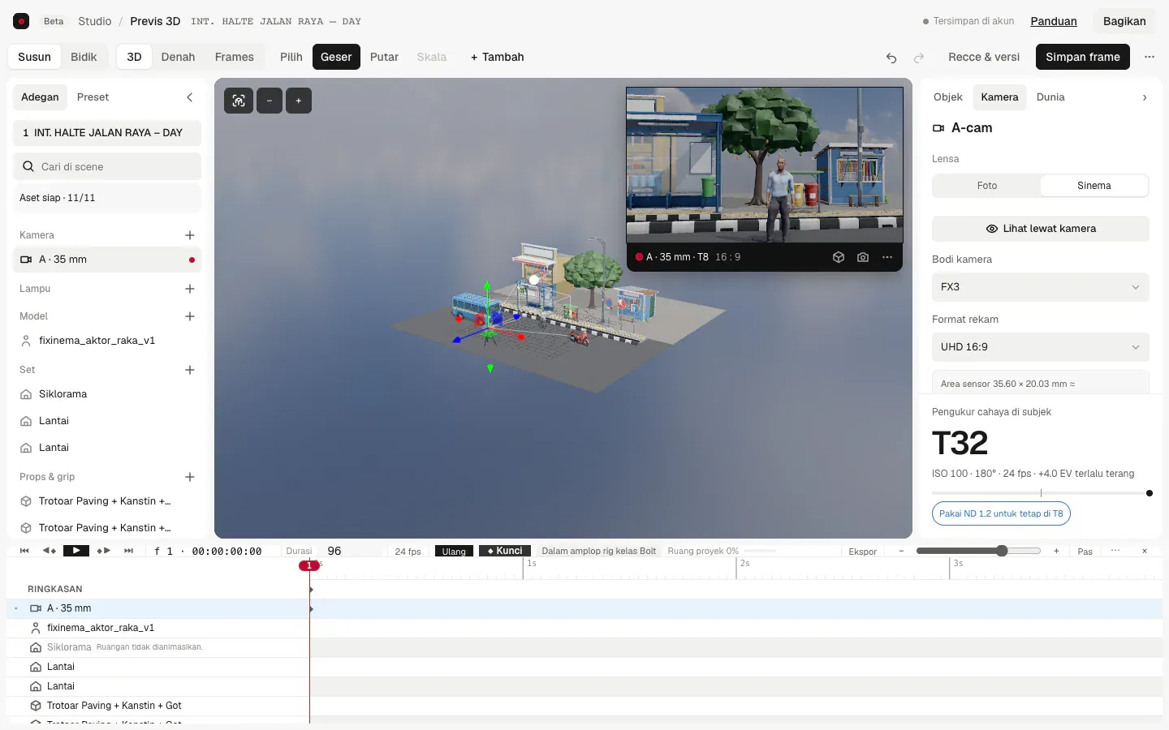This screenshot has height=730, width=1169.
Task: Click the undo arrow icon
Action: tap(891, 58)
